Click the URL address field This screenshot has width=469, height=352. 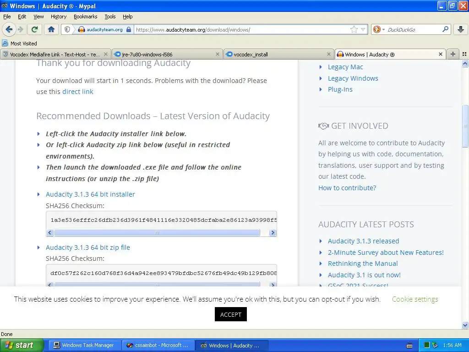[242, 29]
